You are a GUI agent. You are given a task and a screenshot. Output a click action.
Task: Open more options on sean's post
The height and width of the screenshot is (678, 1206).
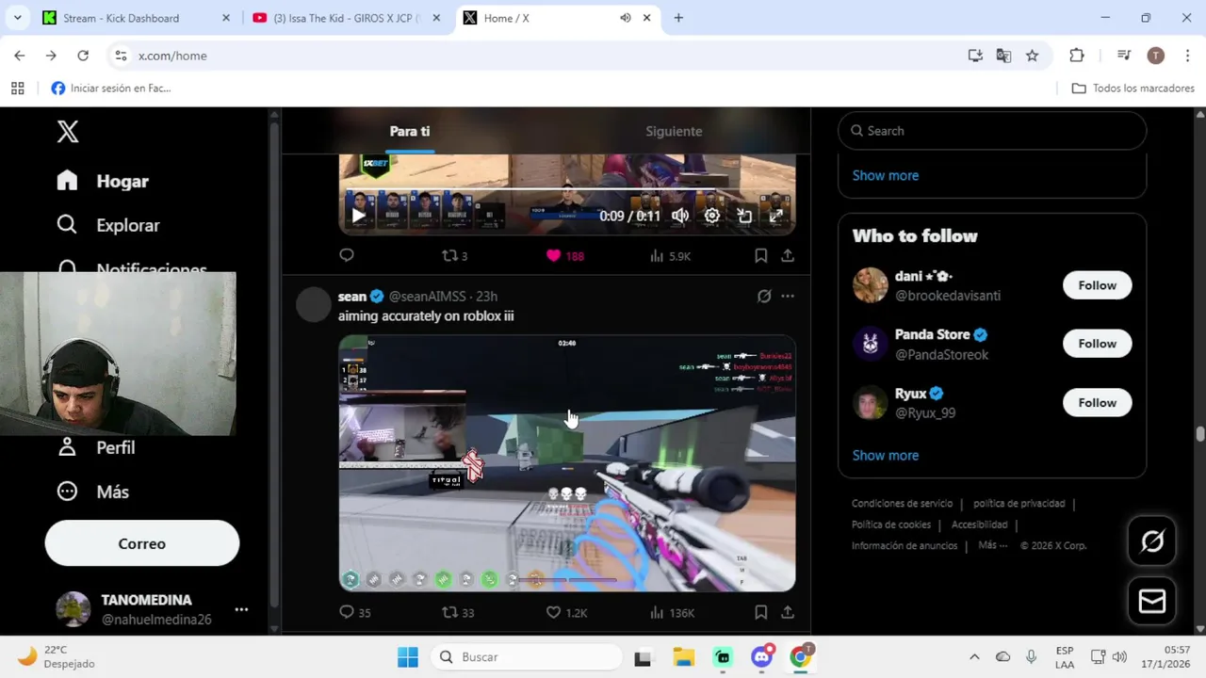788,296
